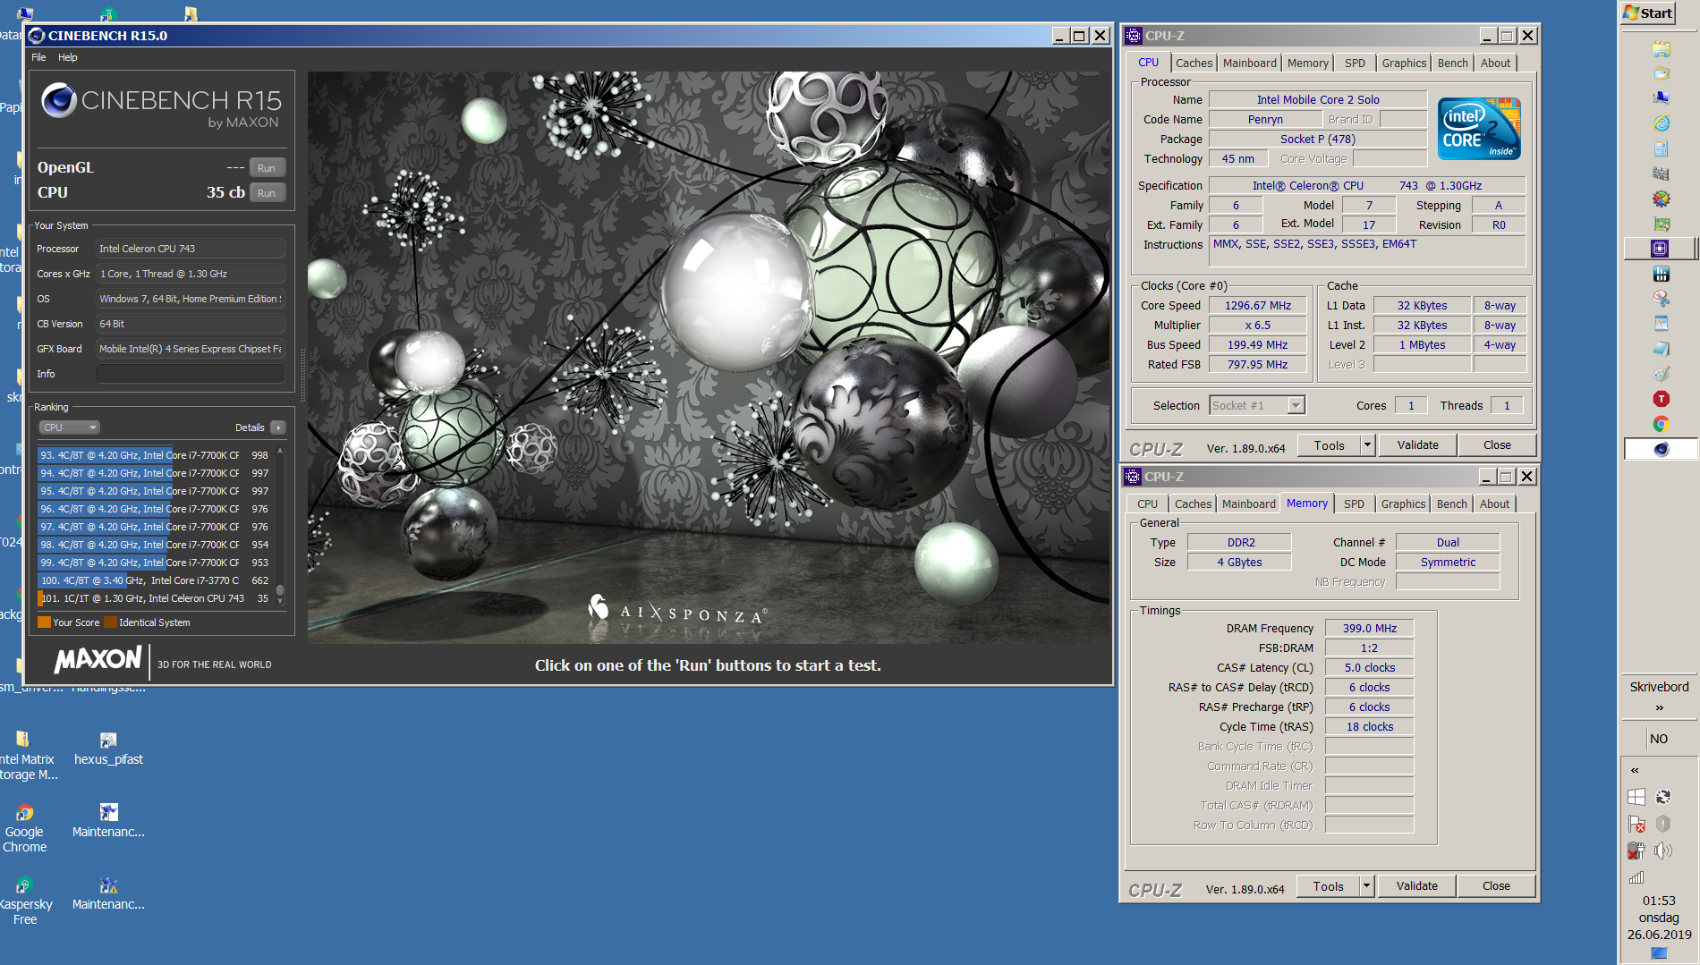Switch to Caches tab in upper CPU-Z
Viewport: 1700px width, 965px height.
[1194, 63]
